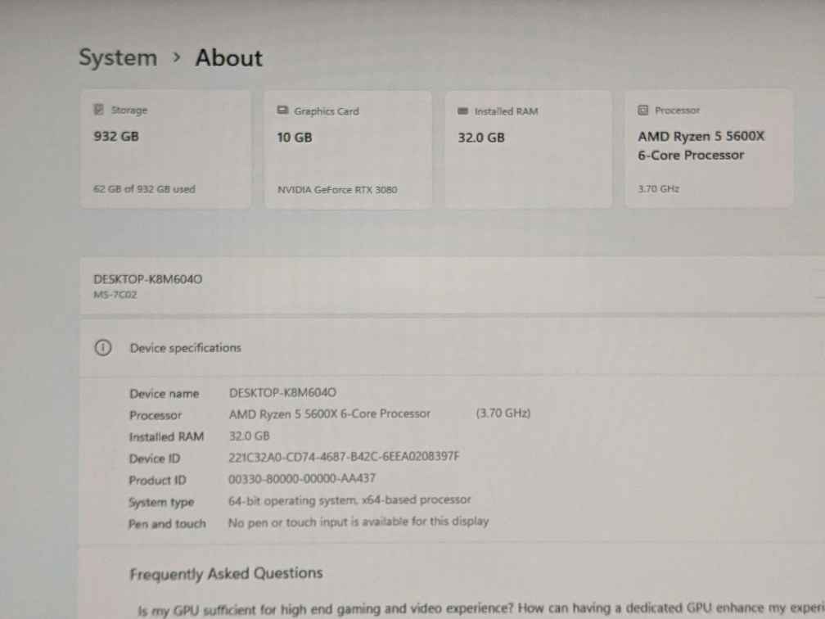This screenshot has height=619, width=825.
Task: Select the '62 GB of 932 GB used' text
Action: [x=144, y=189]
